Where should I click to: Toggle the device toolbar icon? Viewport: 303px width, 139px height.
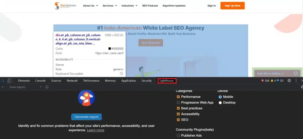coord(9,81)
